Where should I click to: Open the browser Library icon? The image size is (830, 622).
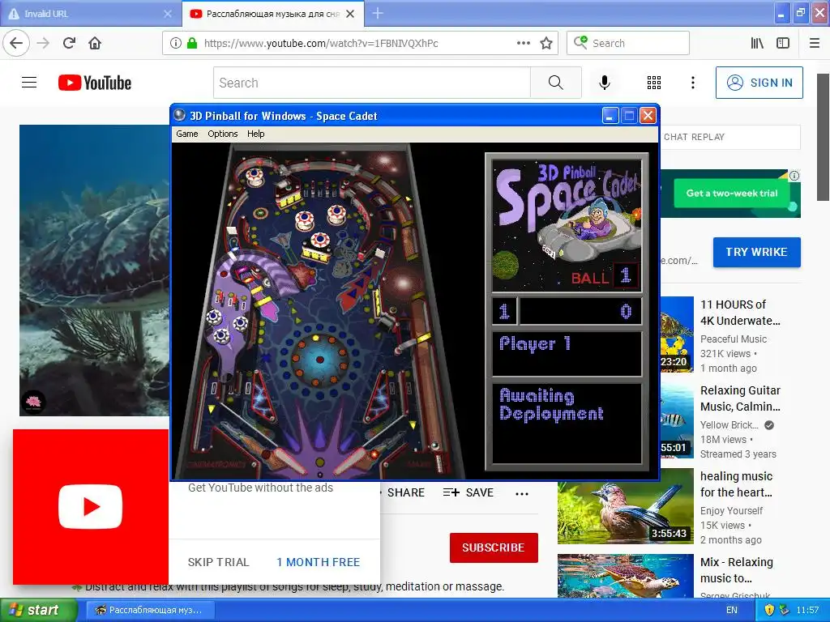pos(757,43)
